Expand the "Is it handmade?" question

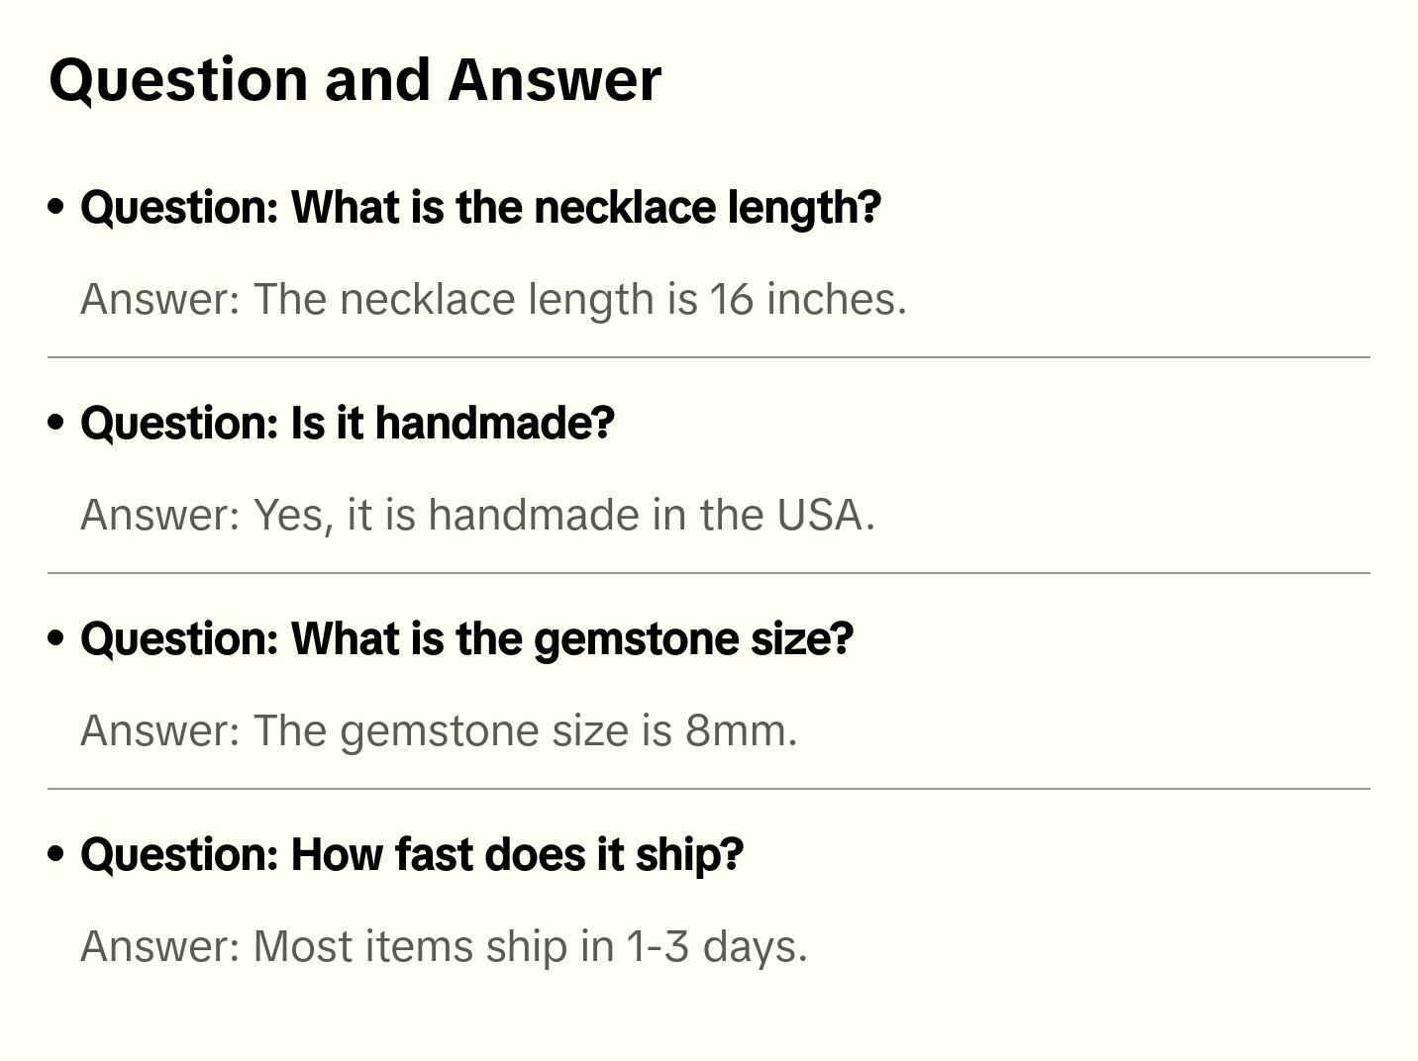tap(347, 424)
